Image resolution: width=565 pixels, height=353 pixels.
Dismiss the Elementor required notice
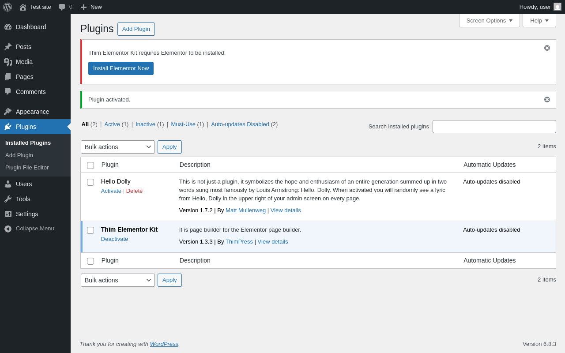pos(547,48)
